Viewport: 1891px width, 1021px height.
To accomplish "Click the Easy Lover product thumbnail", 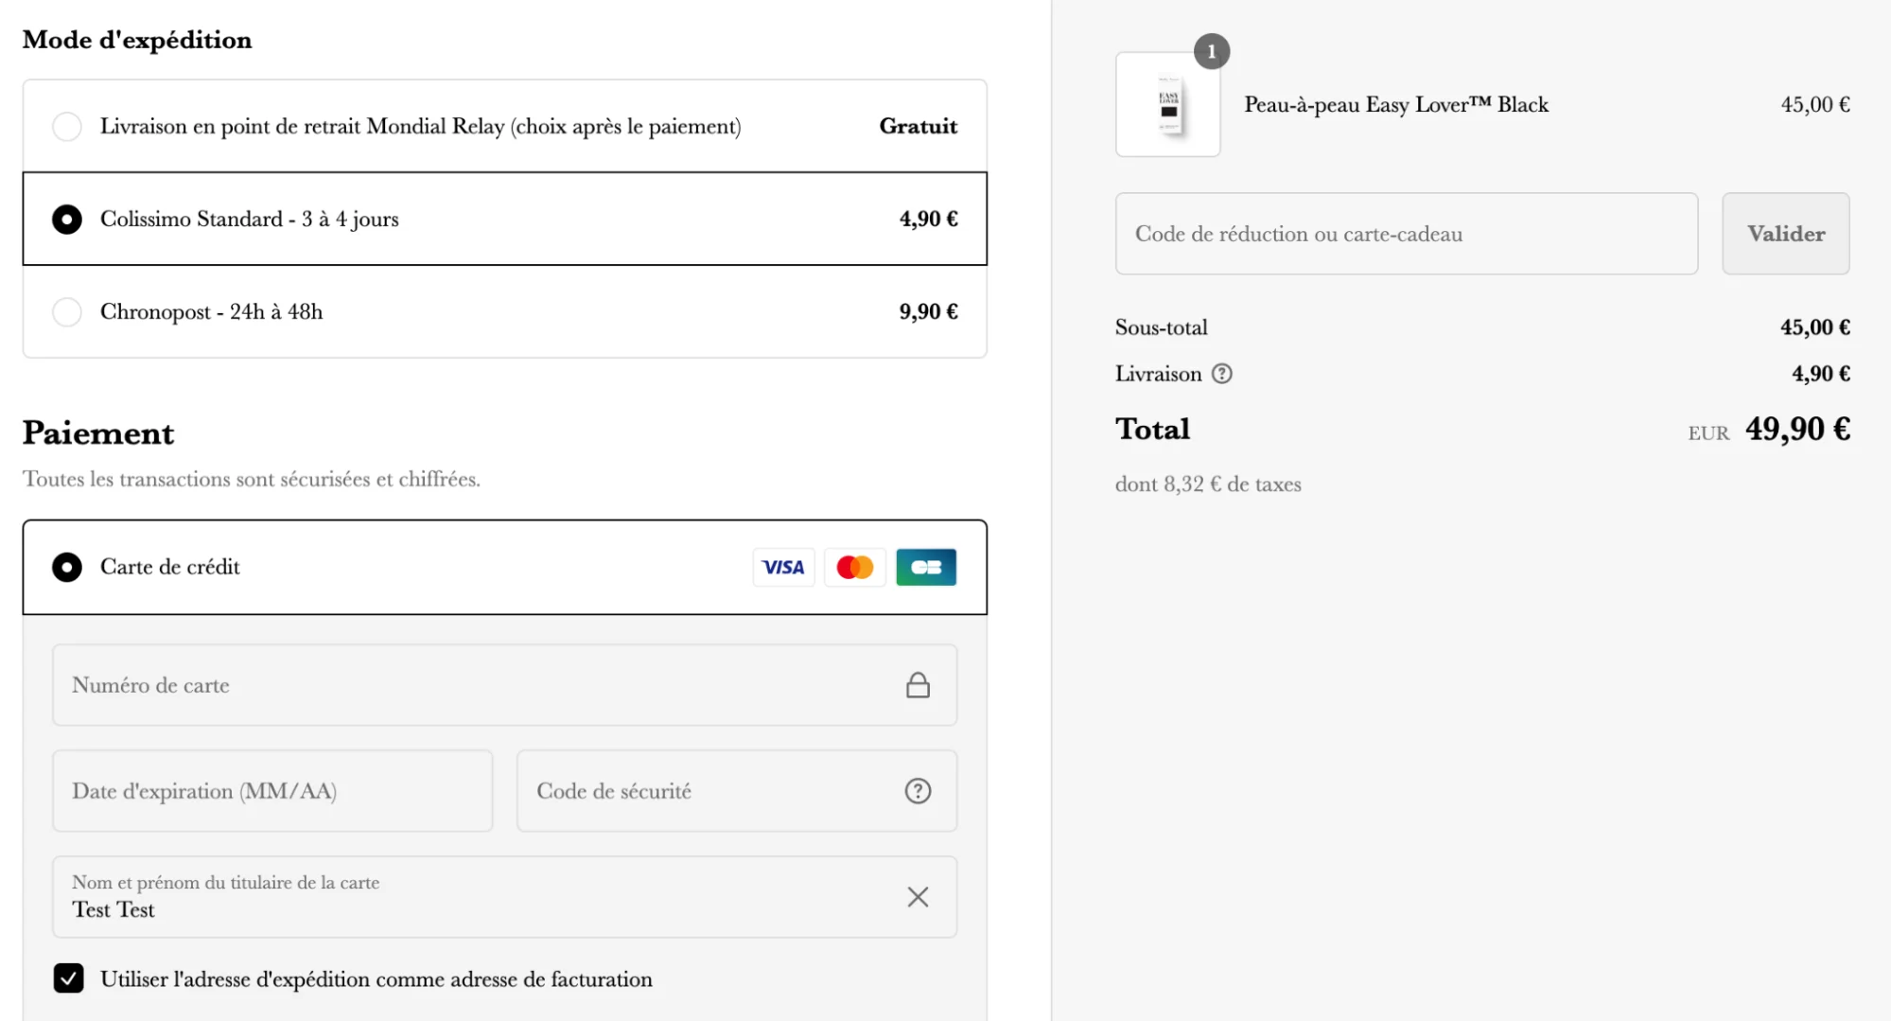I will tap(1168, 104).
